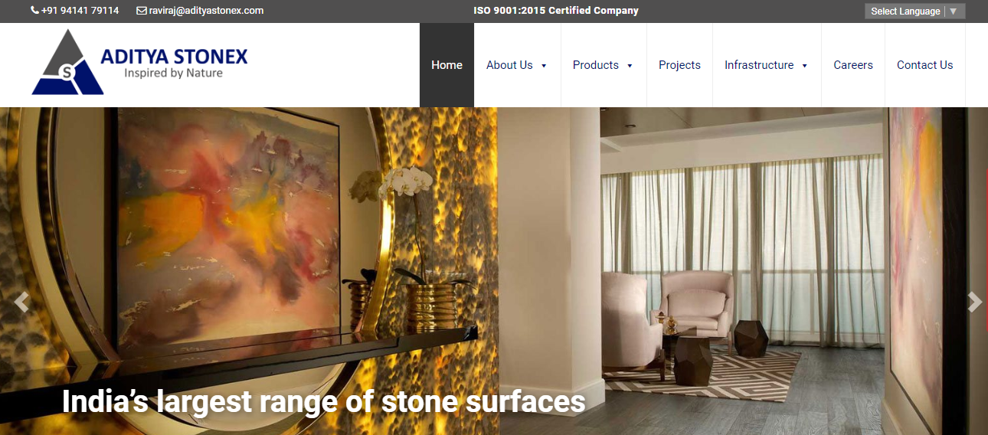The height and width of the screenshot is (435, 988).
Task: Email raviraj@adityastonex.com link
Action: [x=206, y=11]
